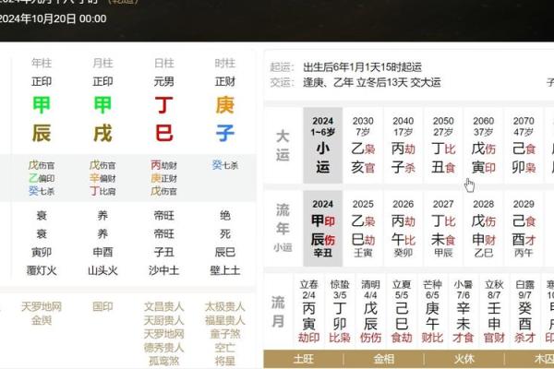Open the 福星贵人 shensha entry
This screenshot has width=554, height=369.
pos(224,320)
